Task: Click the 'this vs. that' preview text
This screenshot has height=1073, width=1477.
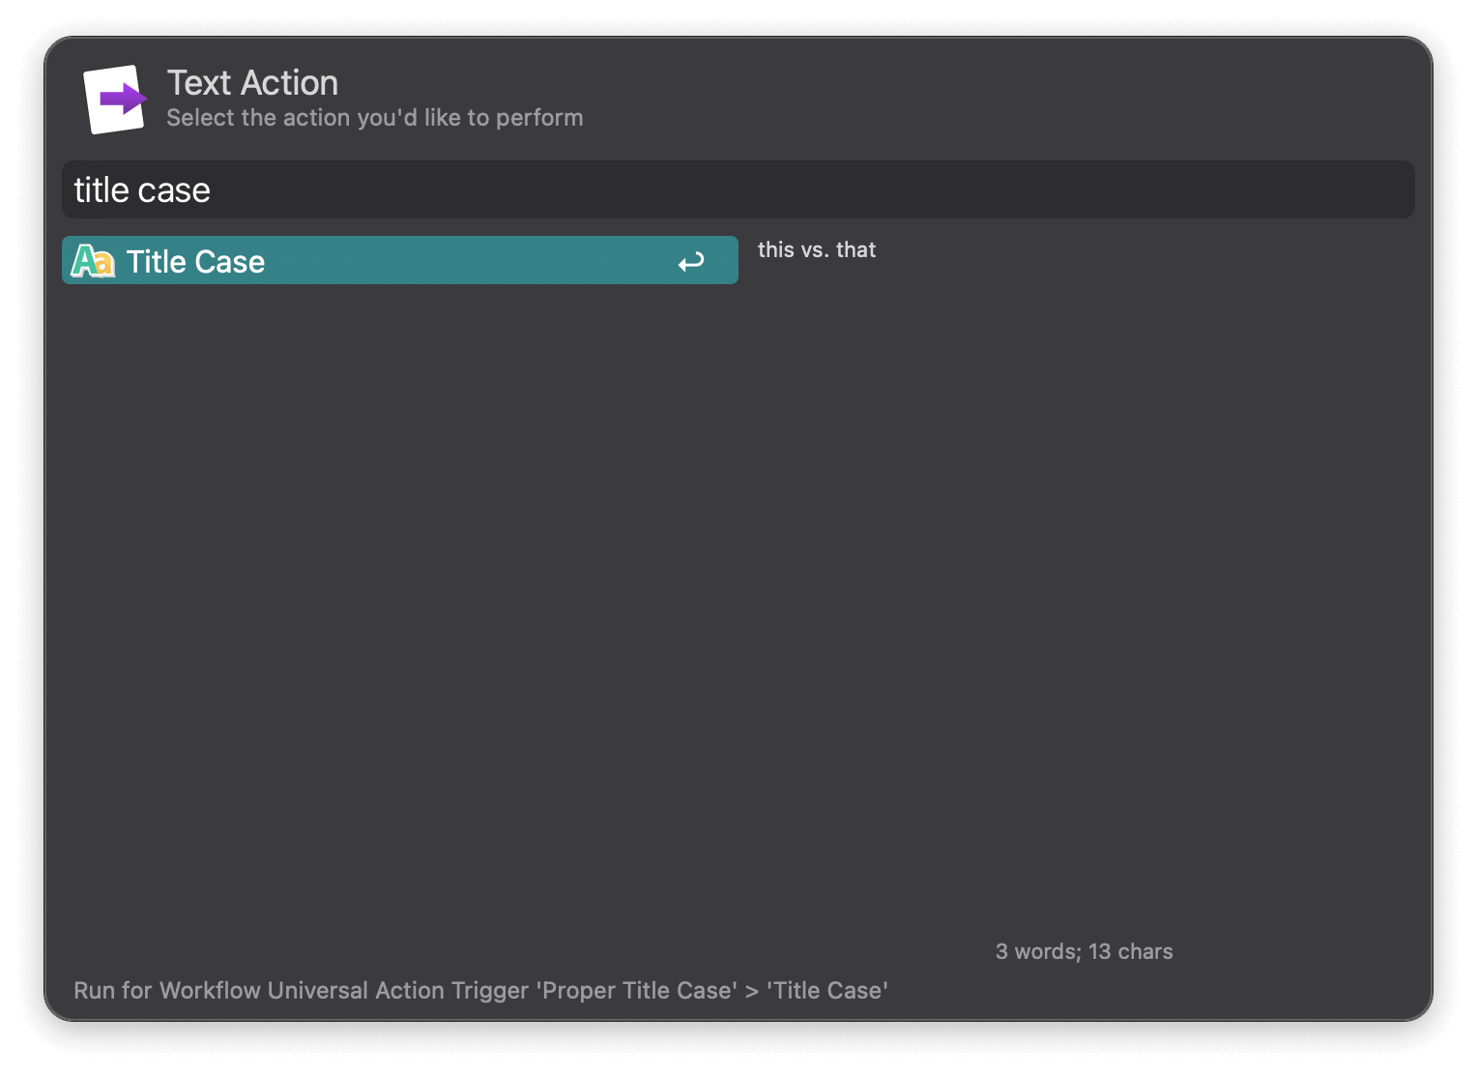Action: tap(817, 249)
